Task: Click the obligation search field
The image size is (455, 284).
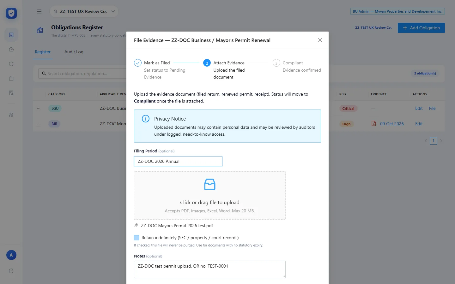Action: pos(83,74)
